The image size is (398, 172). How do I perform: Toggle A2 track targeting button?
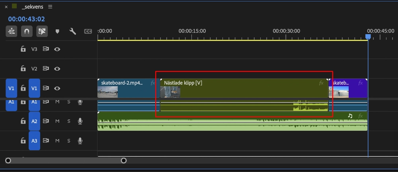click(x=34, y=121)
